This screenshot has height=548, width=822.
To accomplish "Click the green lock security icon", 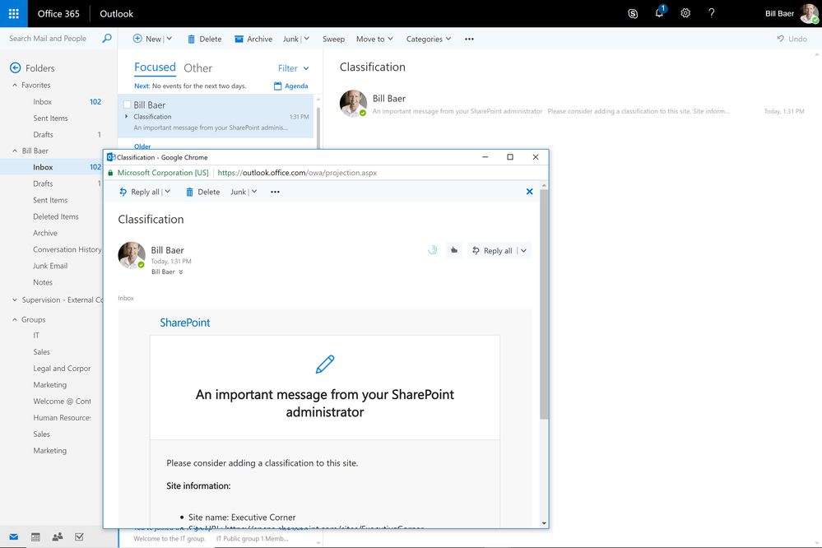I will [110, 173].
